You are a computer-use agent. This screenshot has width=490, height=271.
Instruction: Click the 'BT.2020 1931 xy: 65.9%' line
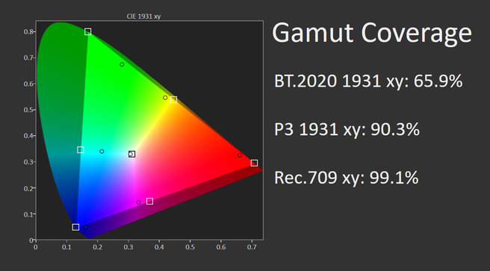pos(368,81)
